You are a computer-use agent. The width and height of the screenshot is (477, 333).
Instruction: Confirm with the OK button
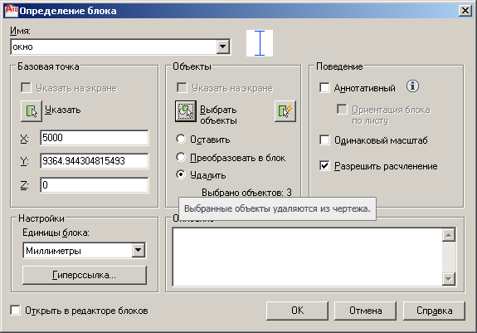(x=297, y=311)
